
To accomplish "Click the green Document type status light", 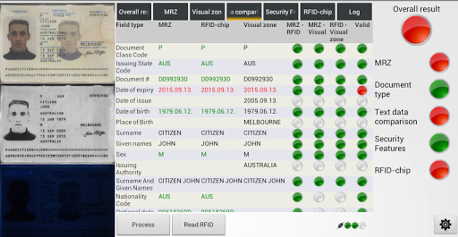I will [439, 89].
